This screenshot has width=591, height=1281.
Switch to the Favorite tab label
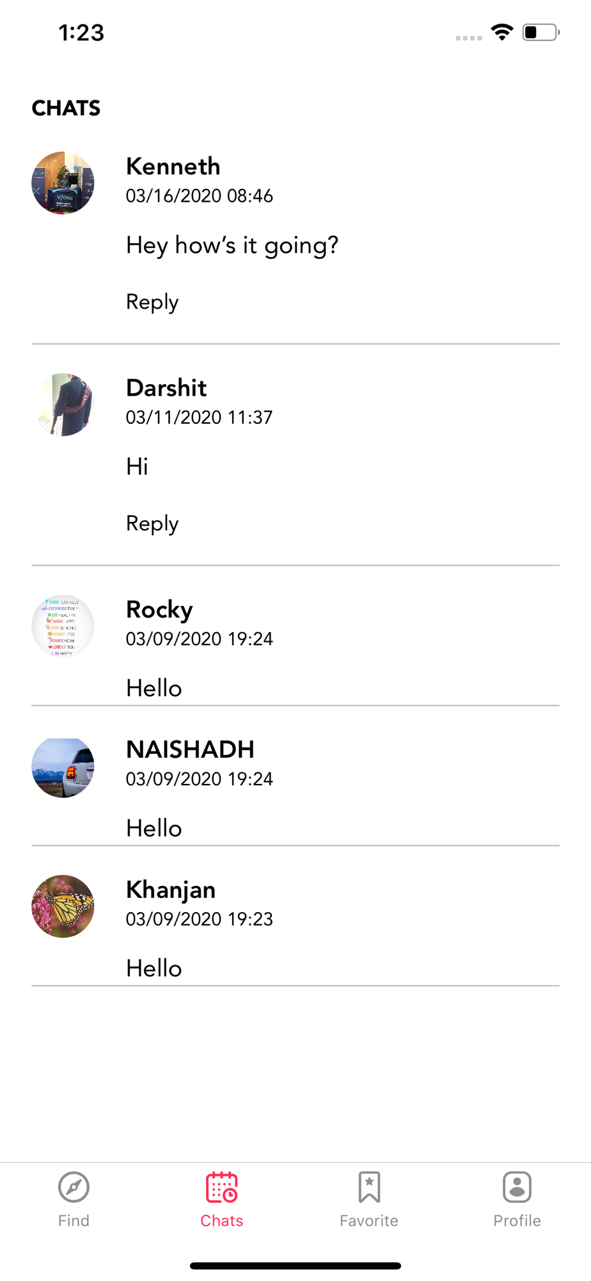click(x=369, y=1221)
